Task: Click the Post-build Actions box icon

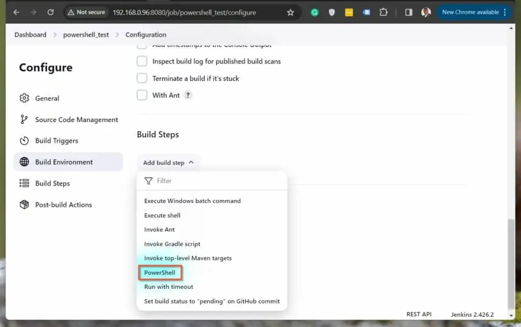Action: click(24, 204)
